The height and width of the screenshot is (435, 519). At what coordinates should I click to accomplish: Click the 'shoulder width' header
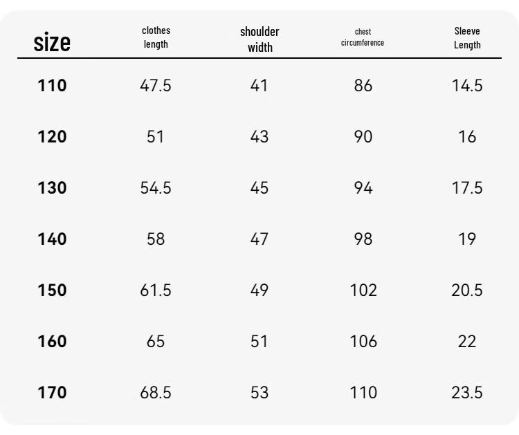259,39
